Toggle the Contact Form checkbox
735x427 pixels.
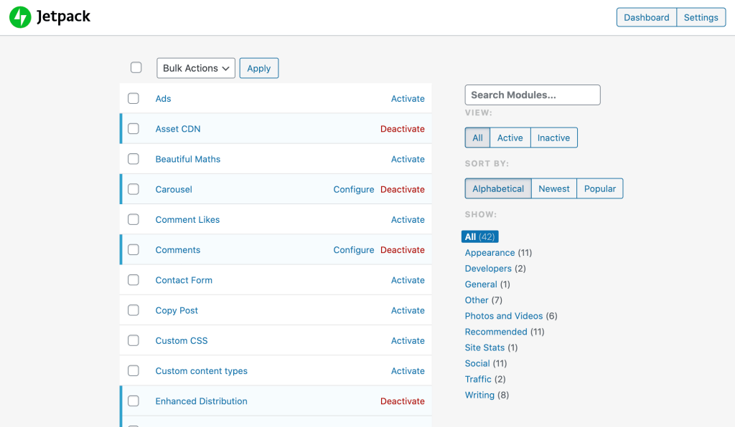click(x=134, y=280)
